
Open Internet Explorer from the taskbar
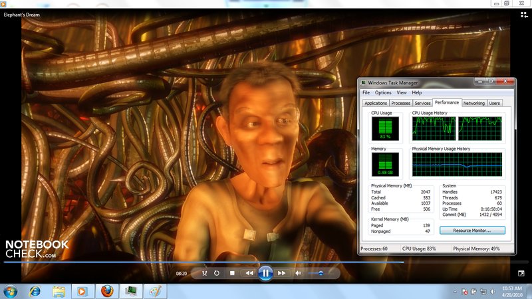tap(35, 291)
